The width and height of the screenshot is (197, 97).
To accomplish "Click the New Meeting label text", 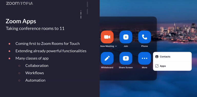I will click(107, 46).
